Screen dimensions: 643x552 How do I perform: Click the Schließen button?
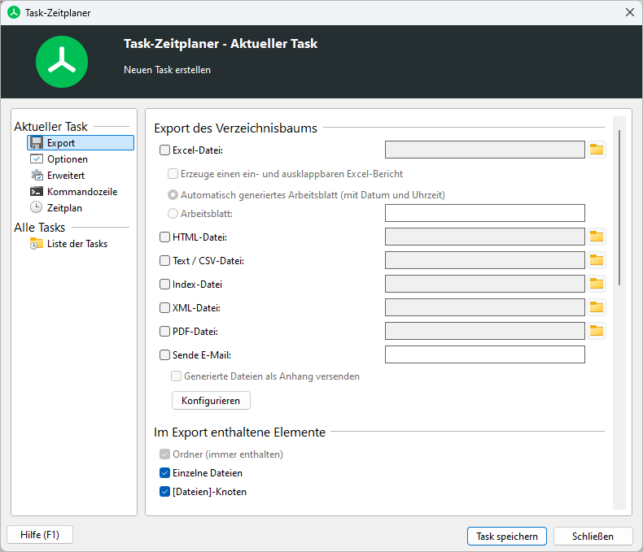point(593,537)
